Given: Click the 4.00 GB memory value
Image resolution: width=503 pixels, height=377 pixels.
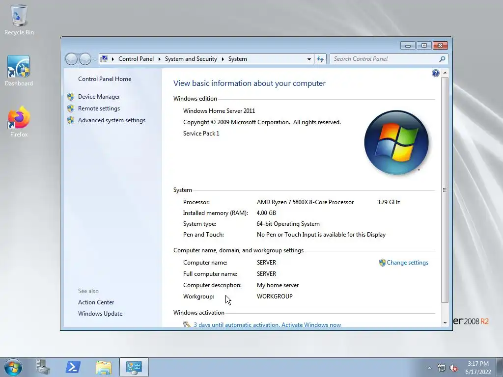Looking at the screenshot, I should point(266,213).
